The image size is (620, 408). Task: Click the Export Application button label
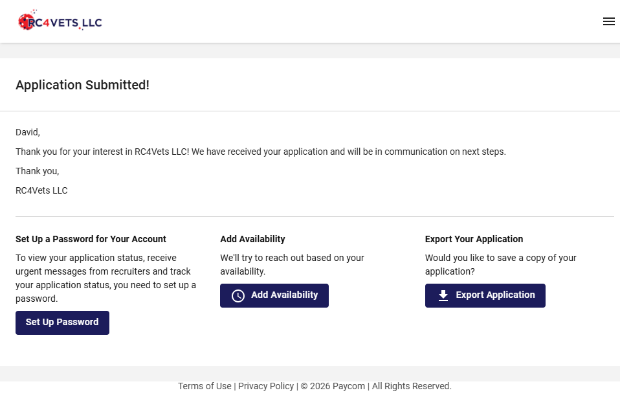(x=495, y=295)
